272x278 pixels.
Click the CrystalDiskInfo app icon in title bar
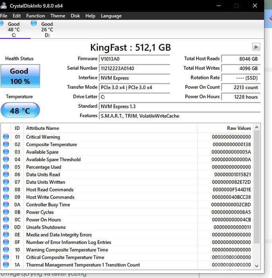point(3,6)
